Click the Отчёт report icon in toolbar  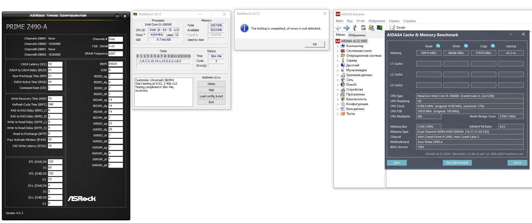[x=392, y=28]
